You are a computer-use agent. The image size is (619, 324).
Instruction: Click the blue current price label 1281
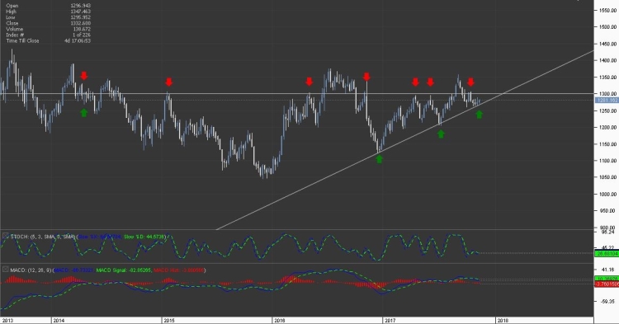click(x=607, y=100)
